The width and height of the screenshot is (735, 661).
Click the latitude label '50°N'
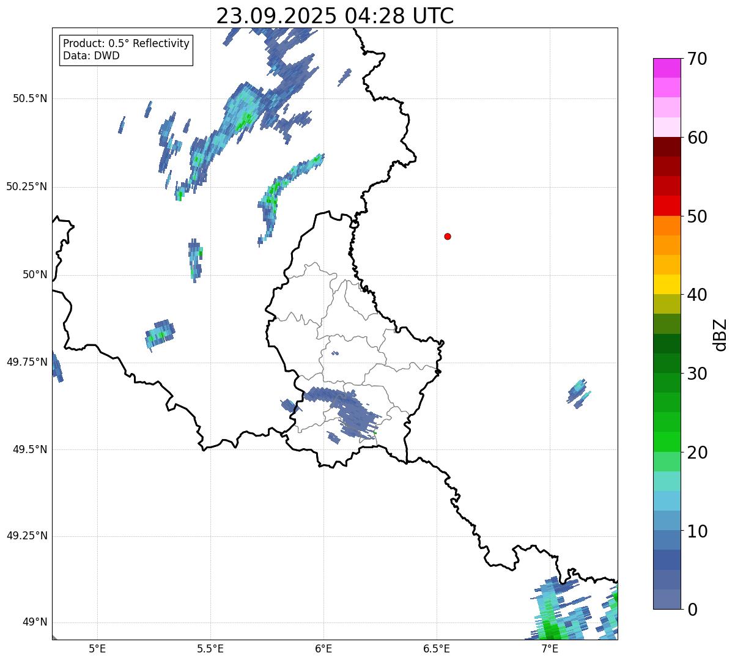[x=35, y=275]
